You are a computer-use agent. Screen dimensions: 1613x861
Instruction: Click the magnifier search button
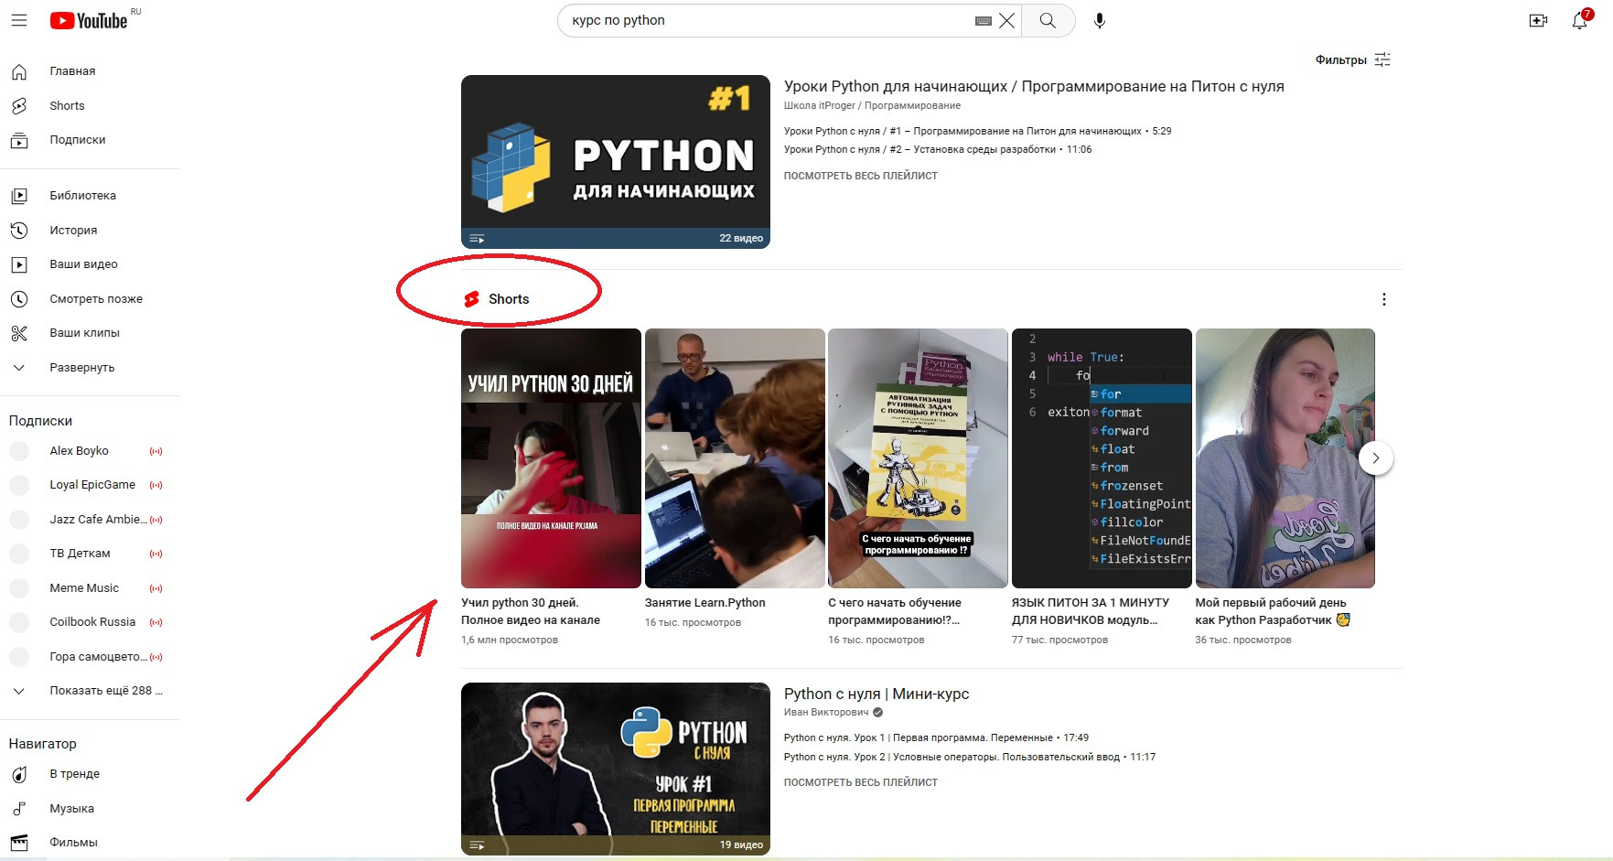click(1048, 20)
